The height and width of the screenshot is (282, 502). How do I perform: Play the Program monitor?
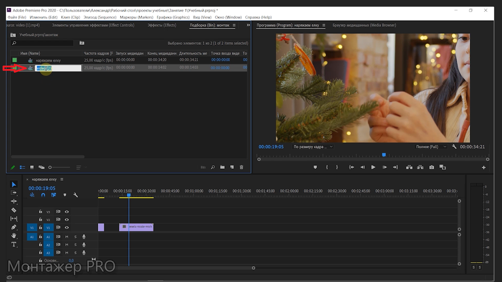(373, 167)
